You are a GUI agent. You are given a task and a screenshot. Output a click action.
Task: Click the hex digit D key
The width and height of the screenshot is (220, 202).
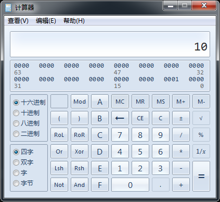click(100, 151)
